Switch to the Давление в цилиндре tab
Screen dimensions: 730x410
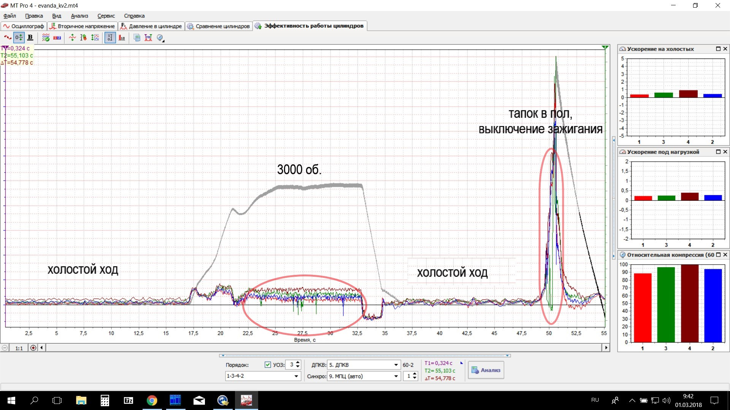tap(151, 26)
